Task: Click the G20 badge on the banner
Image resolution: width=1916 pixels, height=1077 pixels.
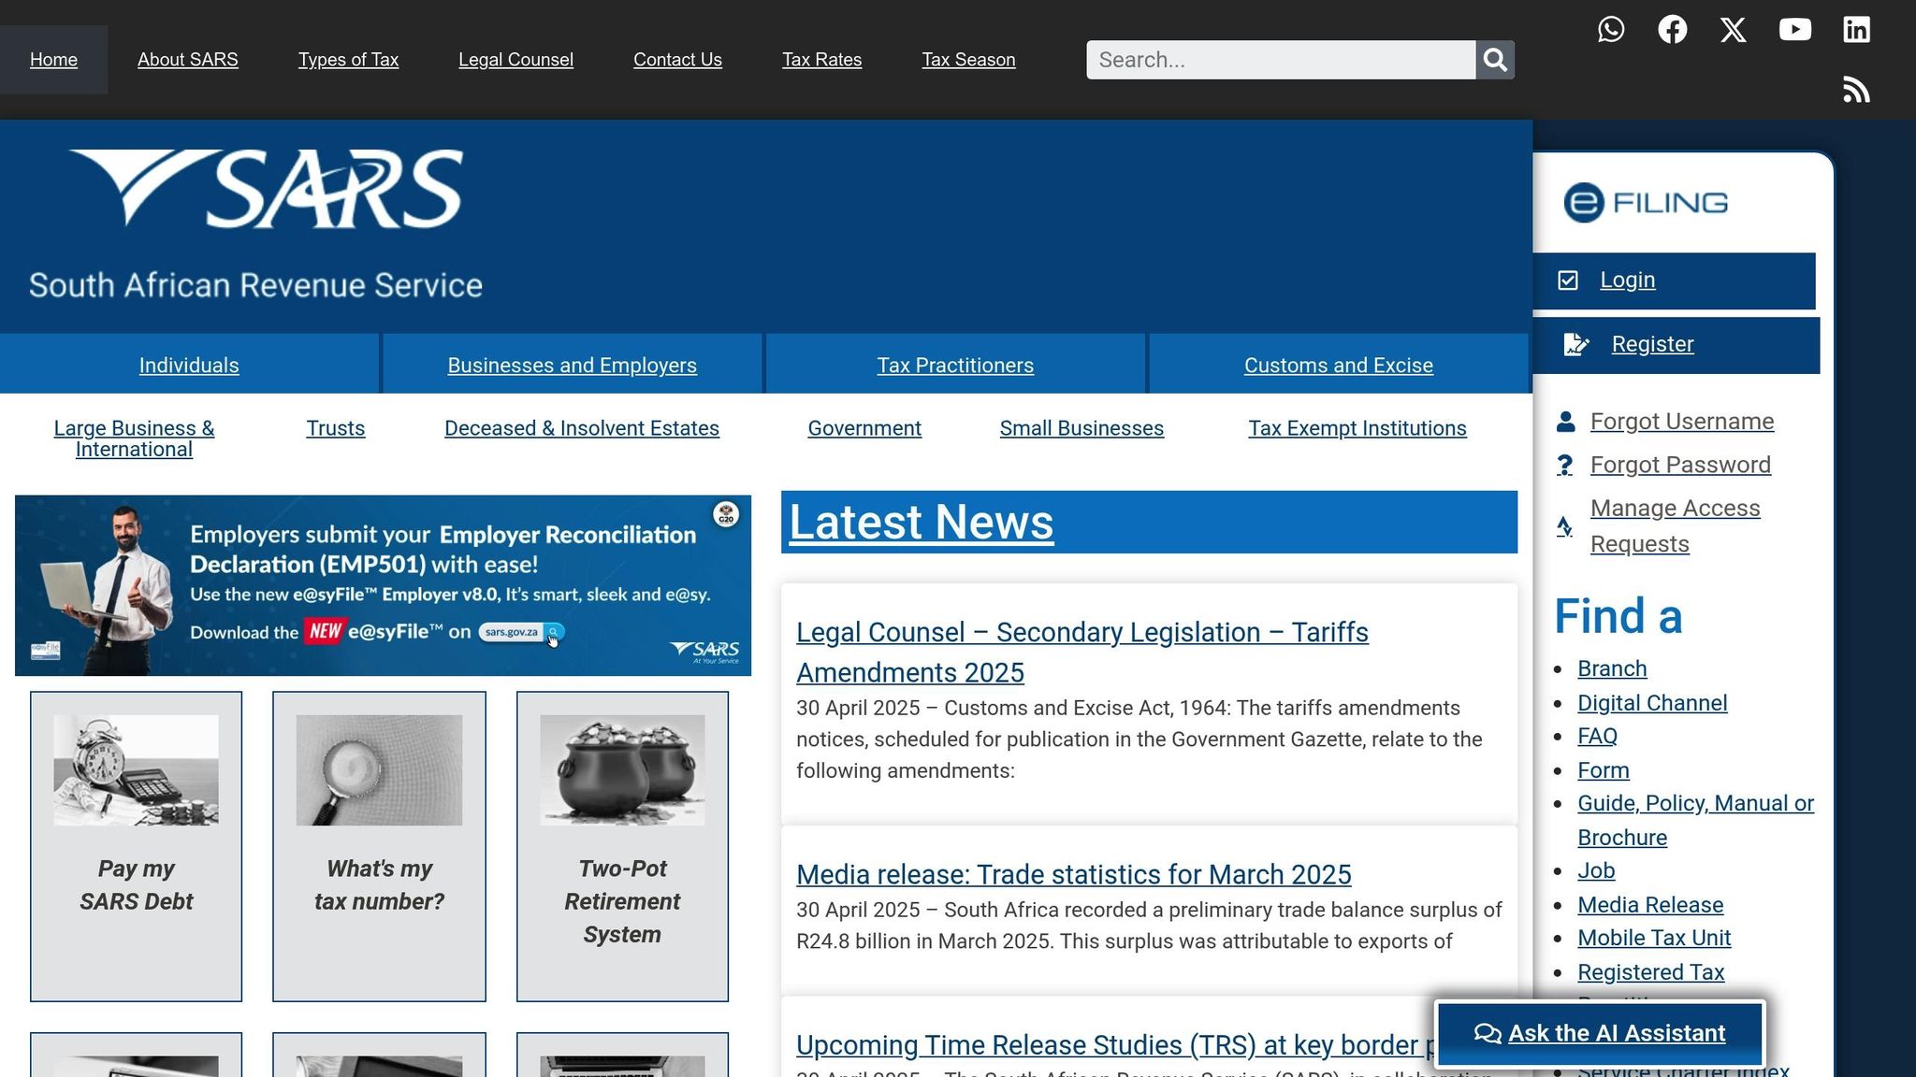Action: pos(726,515)
